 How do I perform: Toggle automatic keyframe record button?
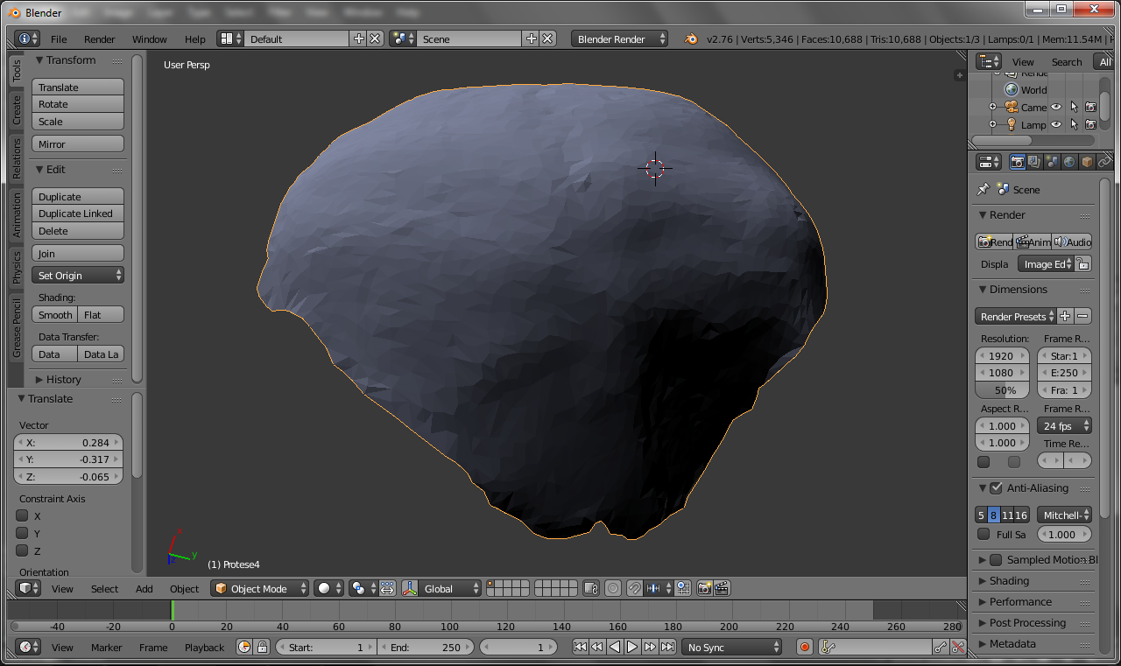coord(805,648)
